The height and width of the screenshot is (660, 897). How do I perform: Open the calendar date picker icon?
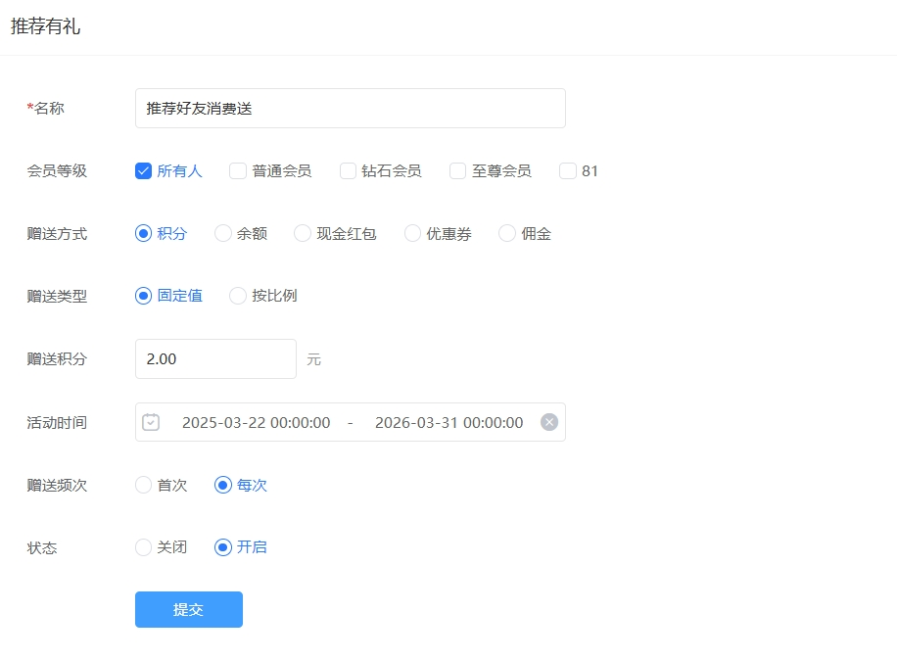coord(150,422)
